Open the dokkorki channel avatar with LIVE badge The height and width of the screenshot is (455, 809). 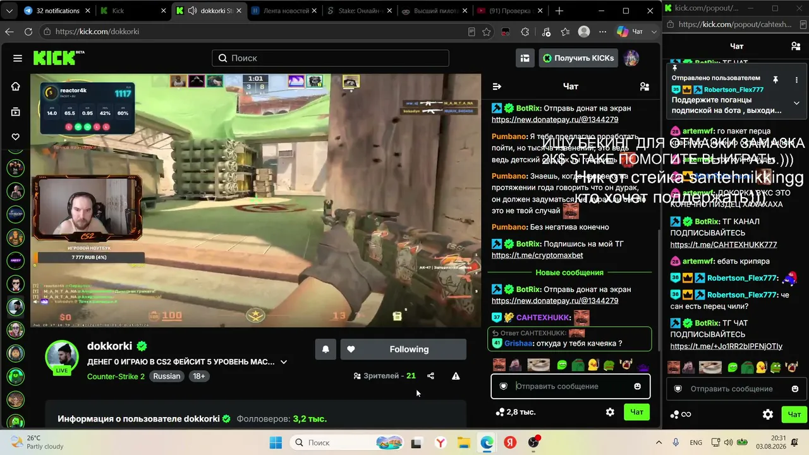coord(62,358)
